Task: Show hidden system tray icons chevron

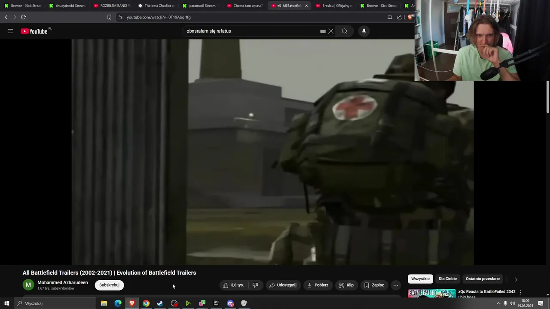Action: point(498,303)
